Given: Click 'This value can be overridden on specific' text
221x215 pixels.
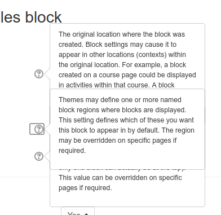Looking at the screenshot, I should 120,178.
